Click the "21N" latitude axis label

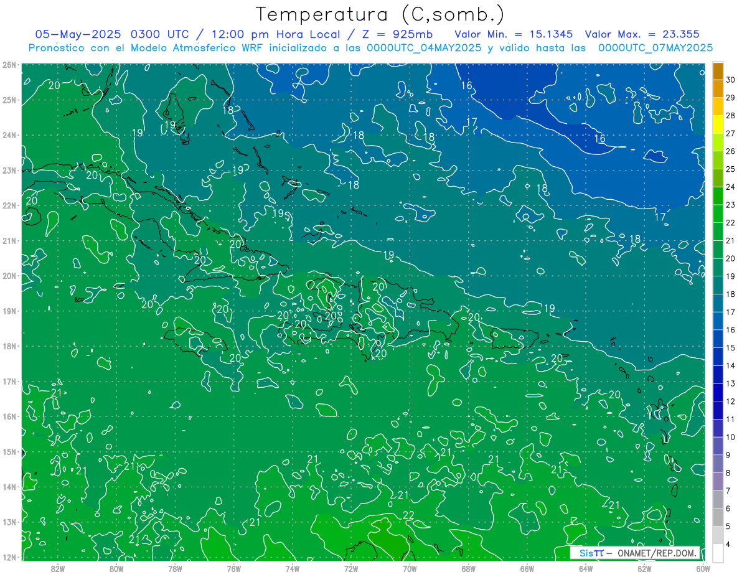[x=9, y=240]
